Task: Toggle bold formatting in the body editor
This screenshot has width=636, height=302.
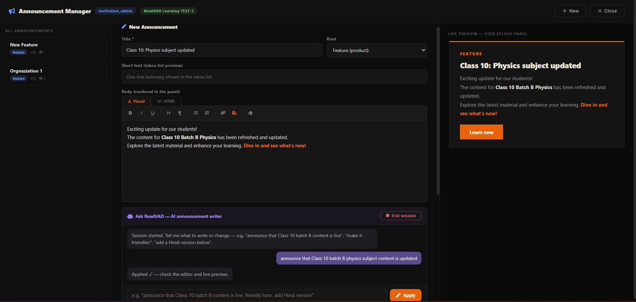Action: click(130, 113)
